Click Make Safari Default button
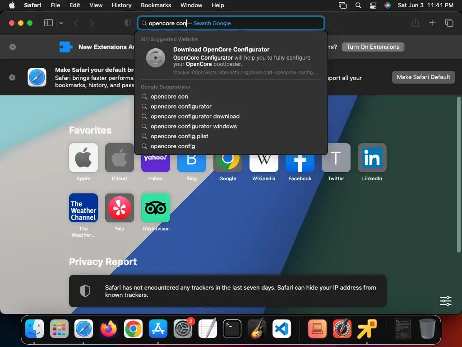 pos(423,77)
